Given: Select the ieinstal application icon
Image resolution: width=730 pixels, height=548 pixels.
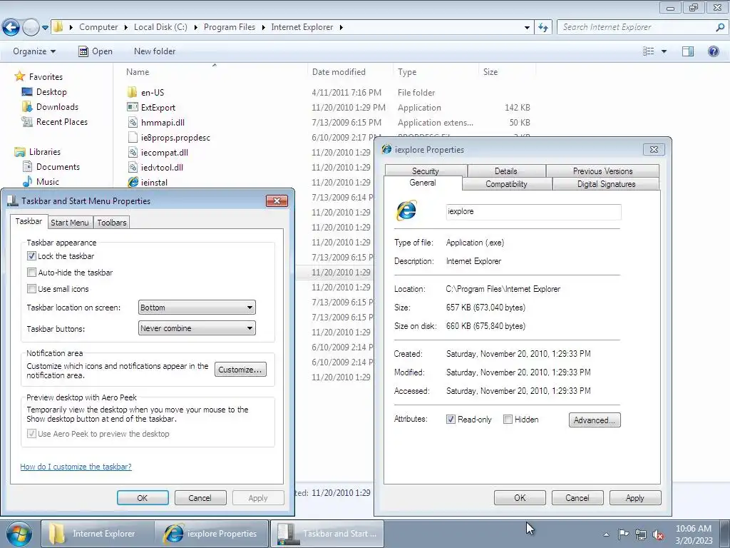Looking at the screenshot, I should coord(133,182).
